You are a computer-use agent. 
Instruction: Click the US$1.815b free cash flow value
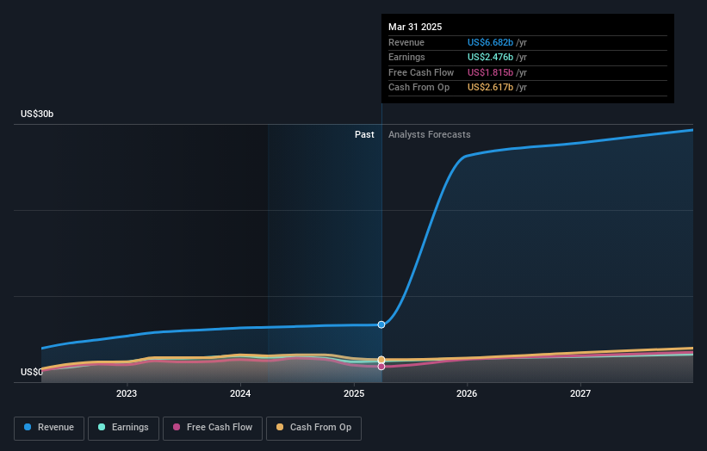pyautogui.click(x=490, y=72)
